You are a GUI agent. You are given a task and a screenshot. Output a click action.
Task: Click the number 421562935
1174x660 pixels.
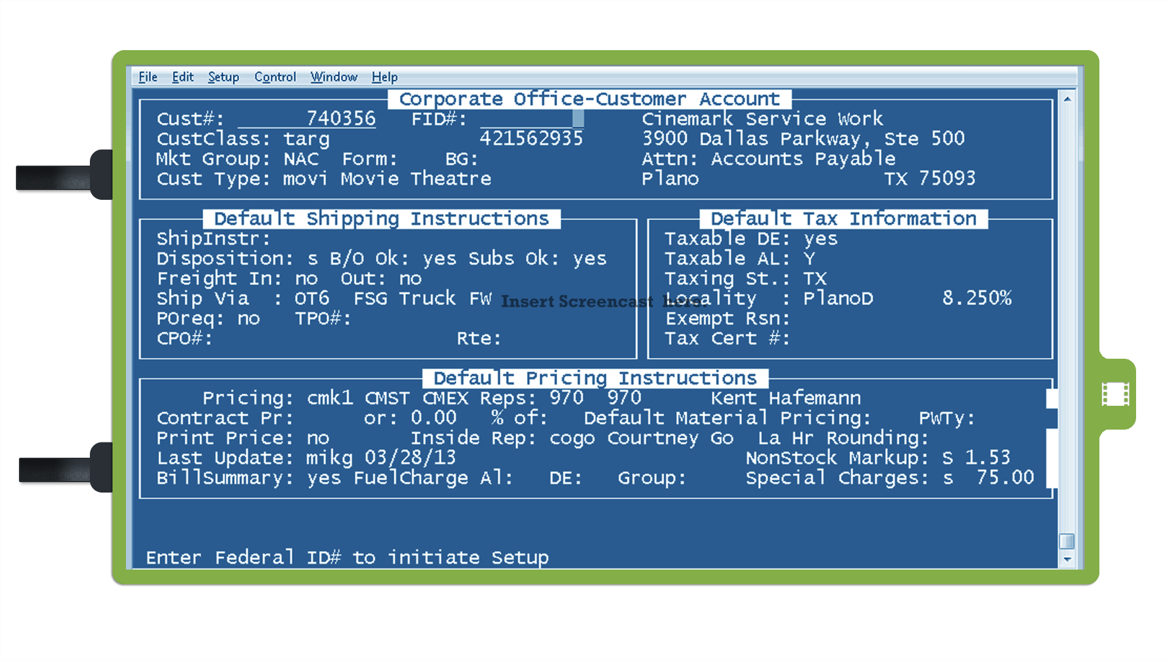click(531, 138)
